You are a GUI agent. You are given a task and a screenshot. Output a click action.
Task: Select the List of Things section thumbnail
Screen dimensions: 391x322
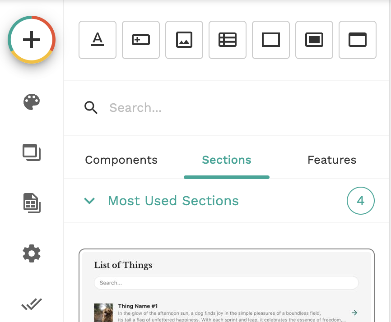pyautogui.click(x=227, y=285)
